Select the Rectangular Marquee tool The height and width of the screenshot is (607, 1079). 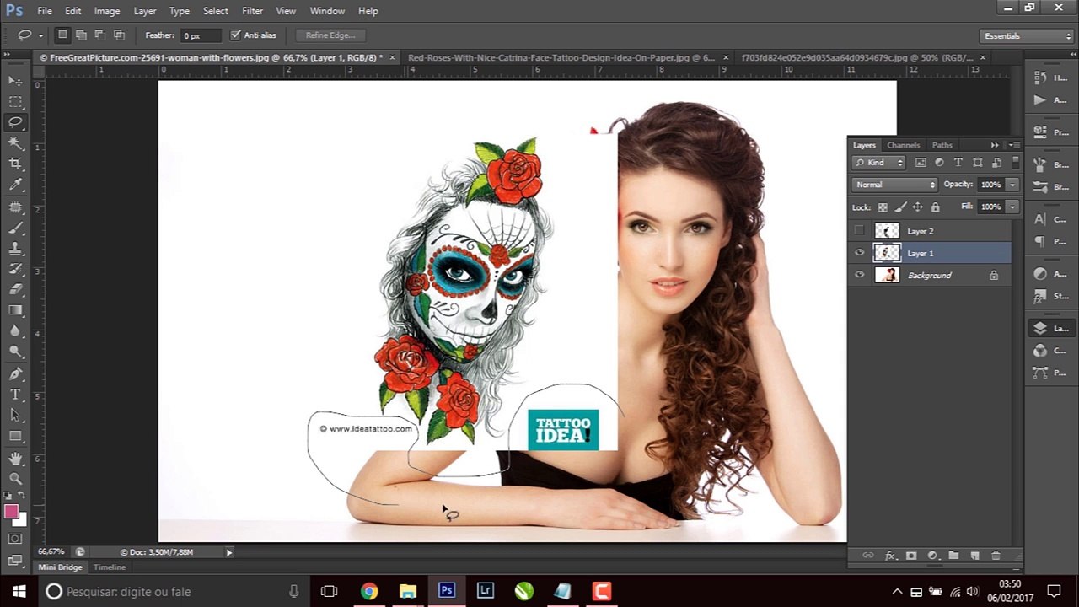15,102
